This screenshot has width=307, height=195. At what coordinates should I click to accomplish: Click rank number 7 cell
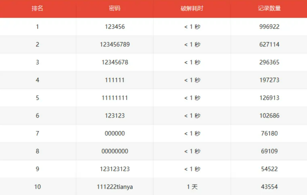pos(38,134)
